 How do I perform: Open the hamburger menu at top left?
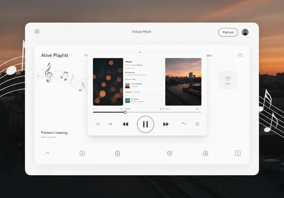click(37, 32)
